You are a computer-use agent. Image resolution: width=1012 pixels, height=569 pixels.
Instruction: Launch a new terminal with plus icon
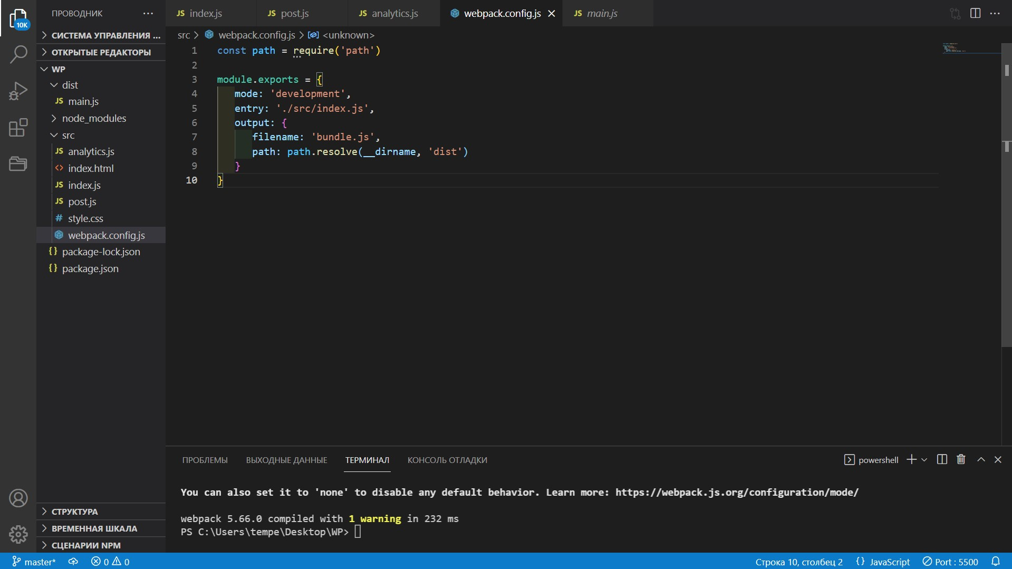tap(911, 459)
